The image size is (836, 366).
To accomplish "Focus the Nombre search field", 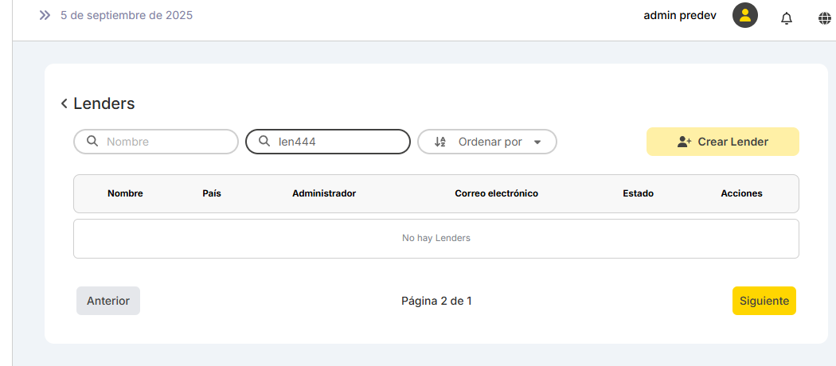I will [167, 142].
